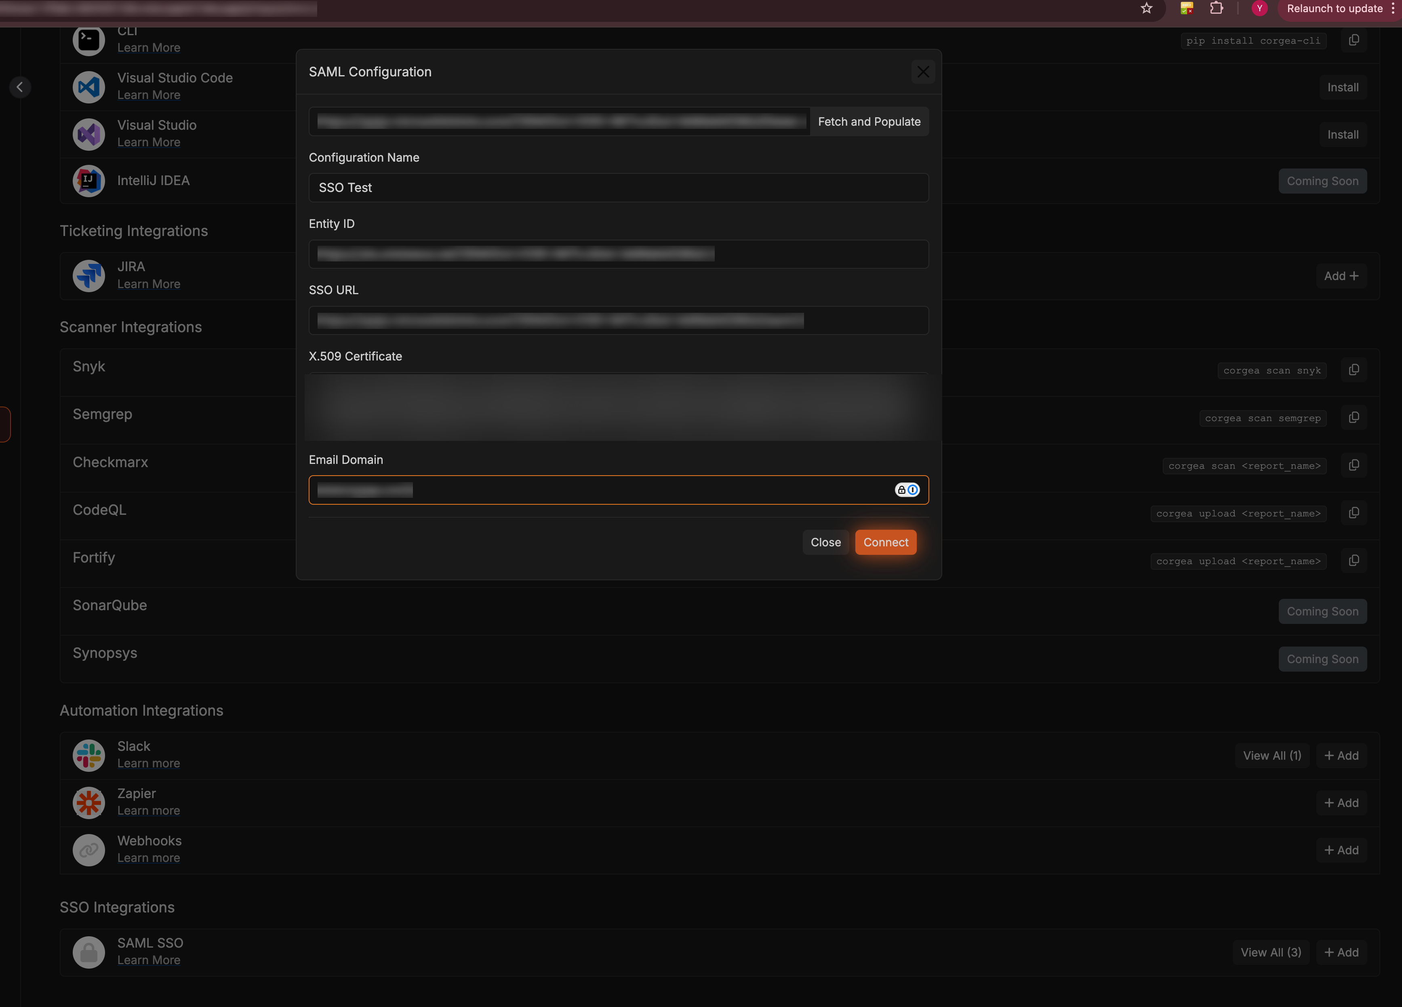The width and height of the screenshot is (1402, 1007).
Task: Install the Visual Studio extension
Action: [x=1343, y=135]
